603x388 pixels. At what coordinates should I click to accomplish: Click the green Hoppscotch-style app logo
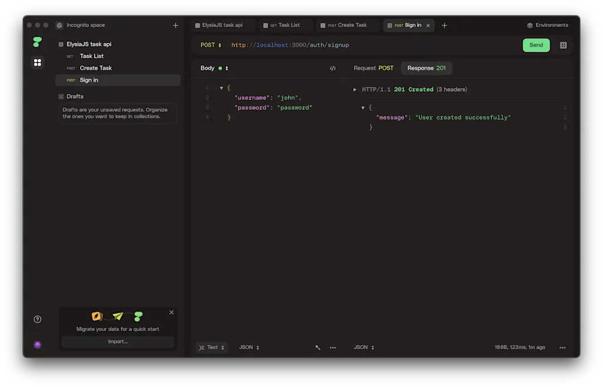point(37,42)
